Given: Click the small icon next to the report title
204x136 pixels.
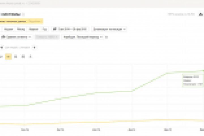Looking at the screenshot, I should (x=24, y=14).
